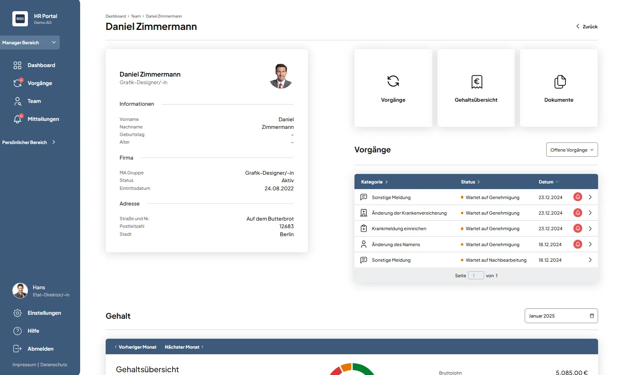Click the Vorgänge refresh icon card

pyautogui.click(x=393, y=81)
